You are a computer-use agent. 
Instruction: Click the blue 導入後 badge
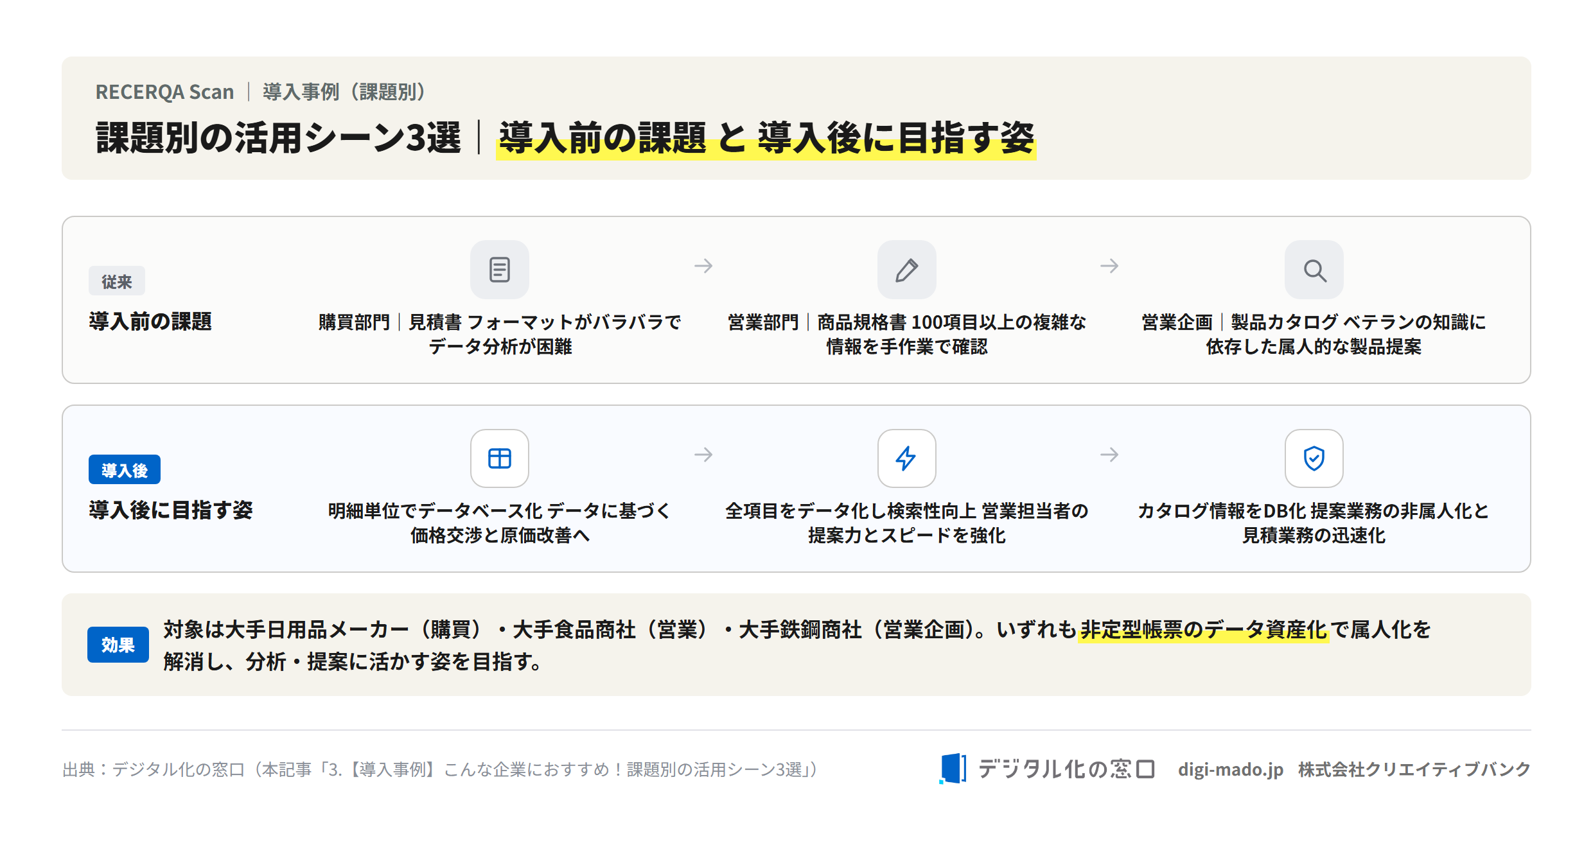125,470
